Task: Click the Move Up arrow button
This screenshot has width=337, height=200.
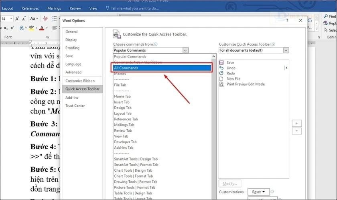Action: [x=297, y=123]
